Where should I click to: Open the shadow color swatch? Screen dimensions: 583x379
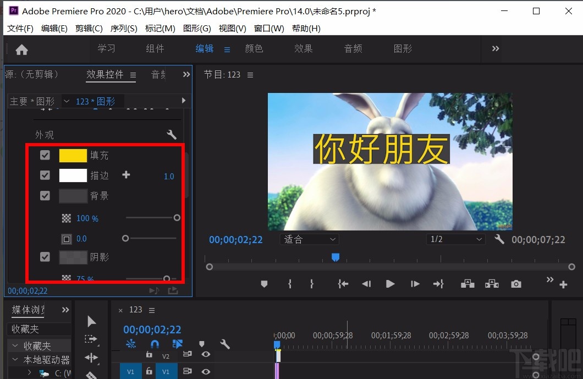pyautogui.click(x=73, y=257)
